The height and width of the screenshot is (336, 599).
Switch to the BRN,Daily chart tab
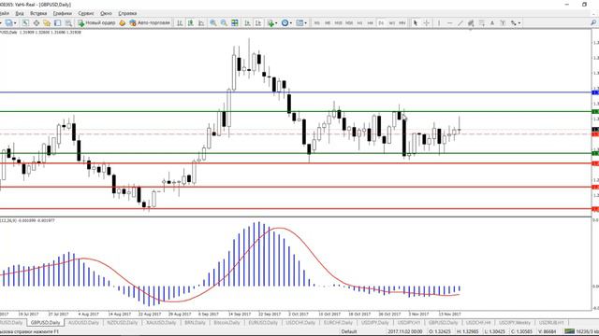click(195, 323)
